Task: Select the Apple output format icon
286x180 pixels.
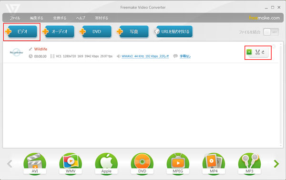Action: tap(106, 164)
